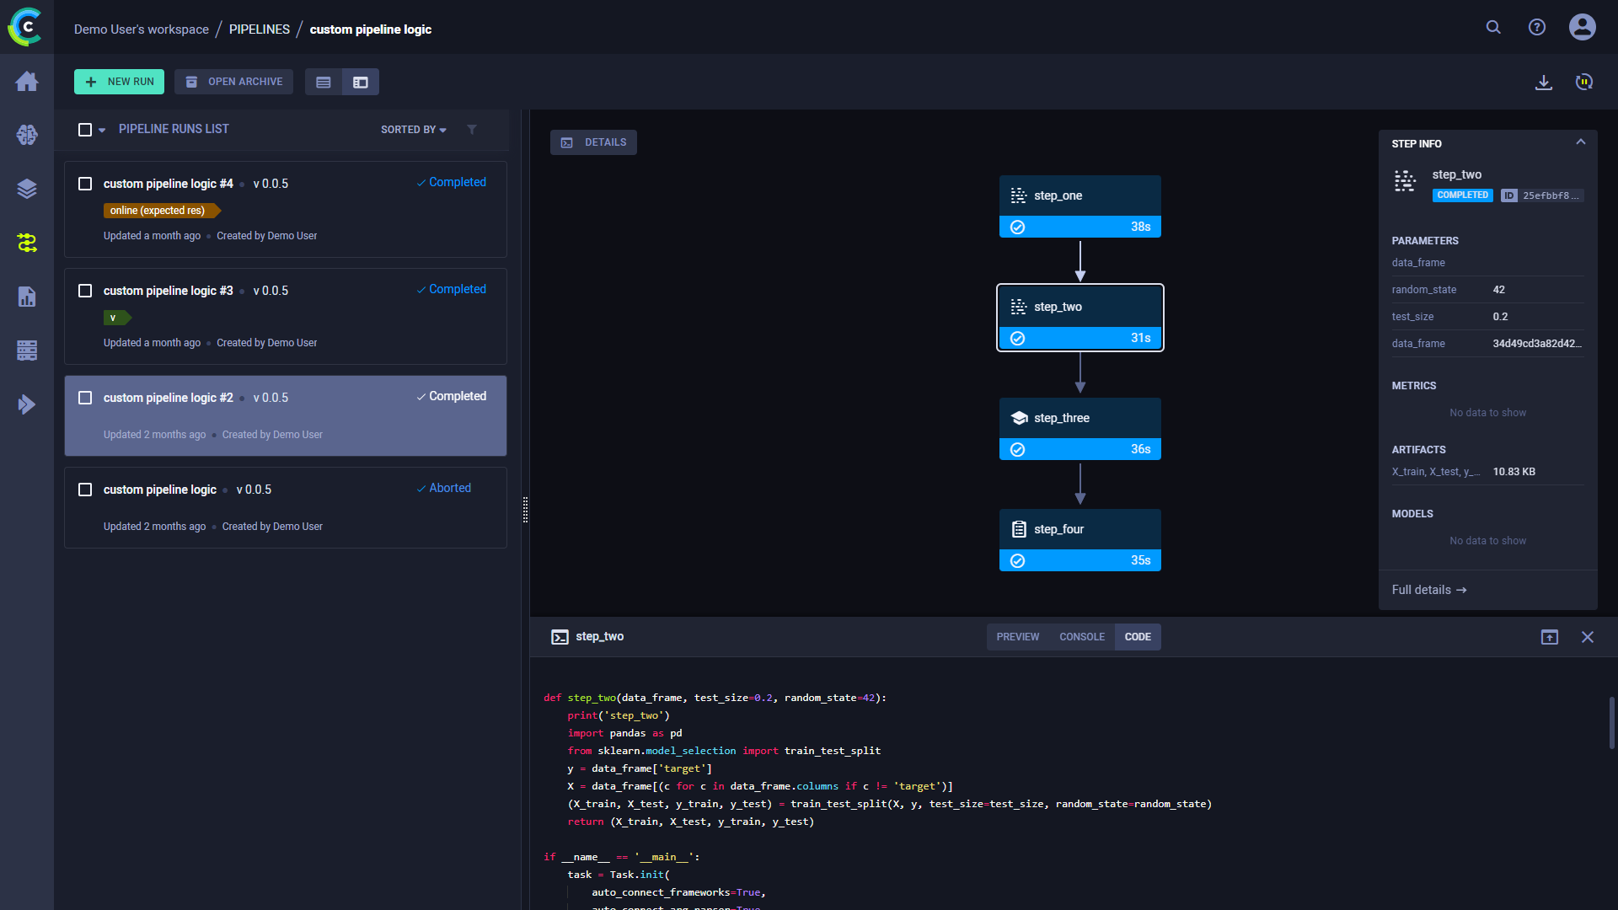Select the Models section in the sidebar
Screen dimensions: 1618x910
click(27, 135)
